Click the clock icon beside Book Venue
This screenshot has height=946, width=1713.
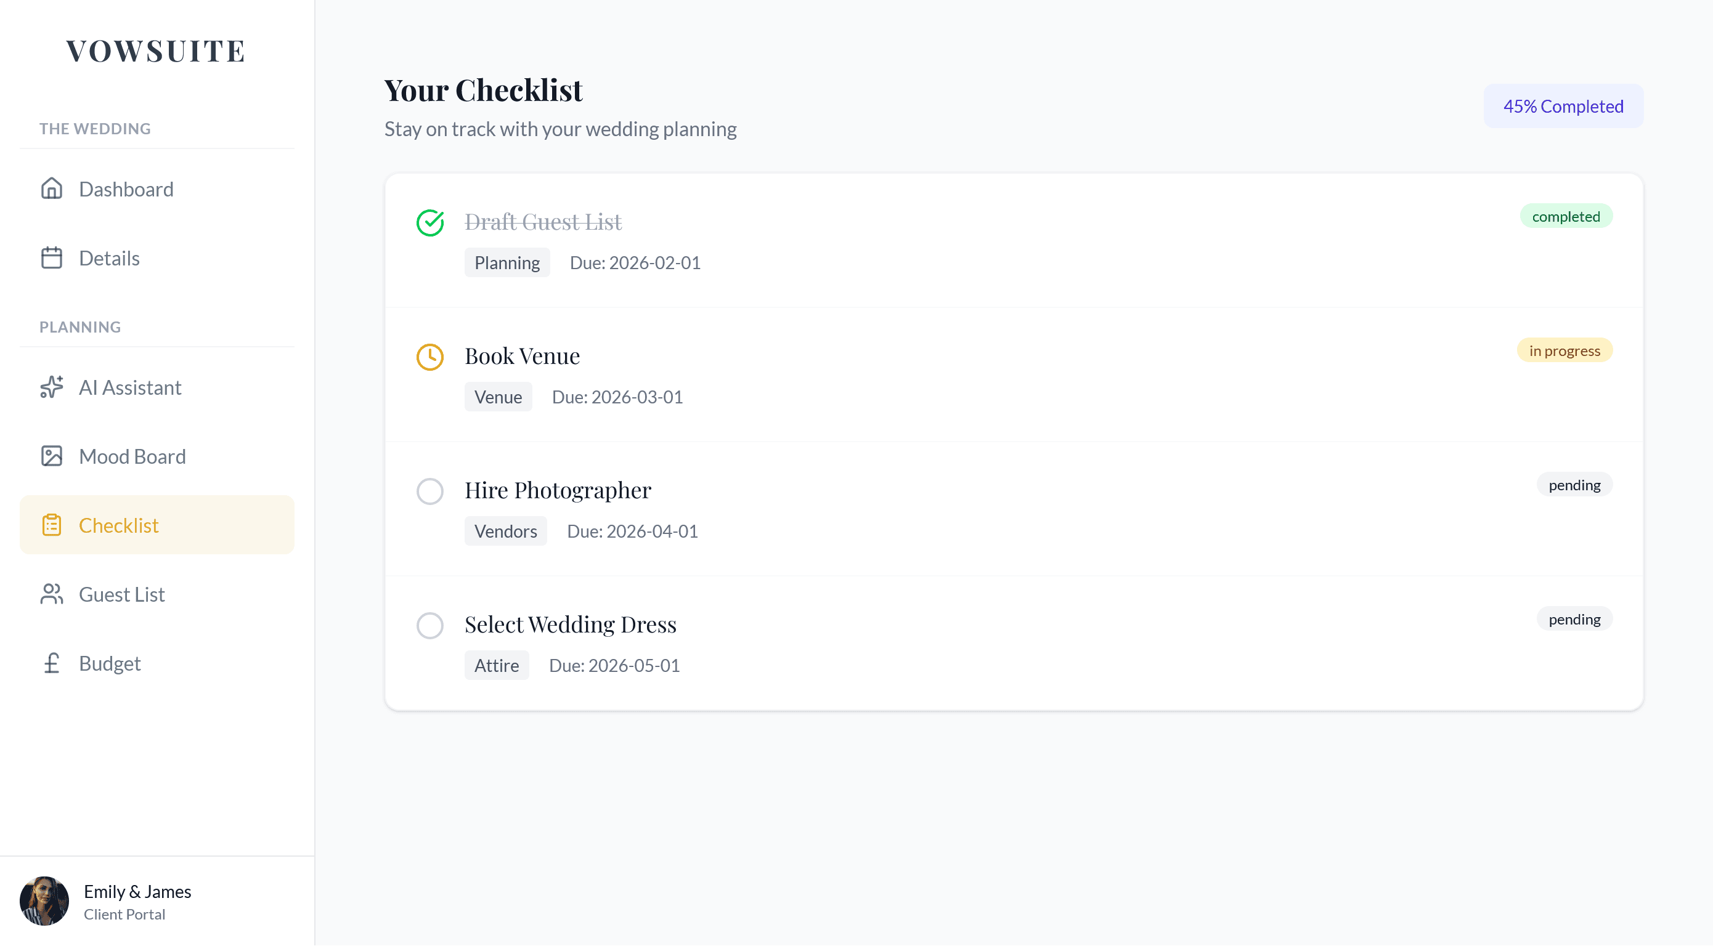tap(430, 357)
